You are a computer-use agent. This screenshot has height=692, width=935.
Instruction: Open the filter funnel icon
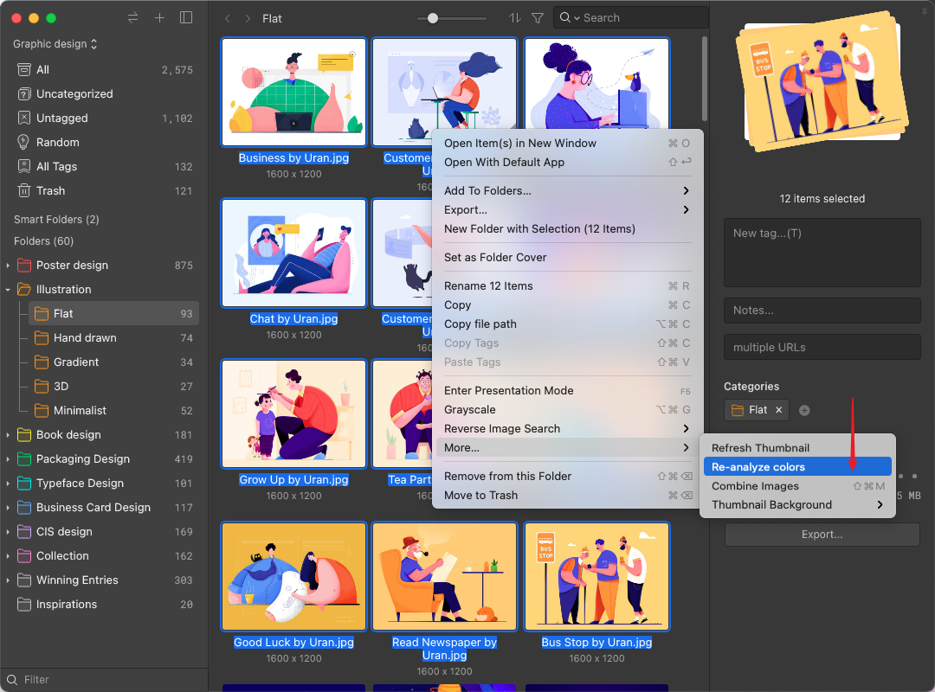[x=538, y=18]
